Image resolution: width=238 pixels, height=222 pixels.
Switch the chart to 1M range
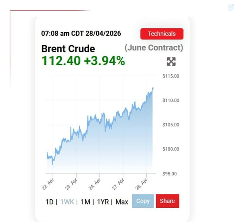point(85,202)
